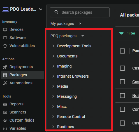Click the Vulnerabilities shield icon
This screenshot has width=139, height=132.
click(x=5, y=46)
